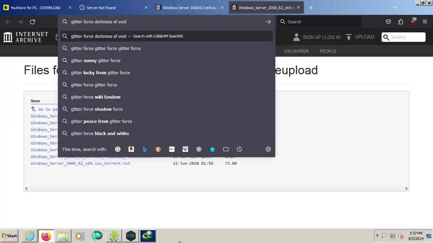Show hidden system tray icons

(377, 236)
